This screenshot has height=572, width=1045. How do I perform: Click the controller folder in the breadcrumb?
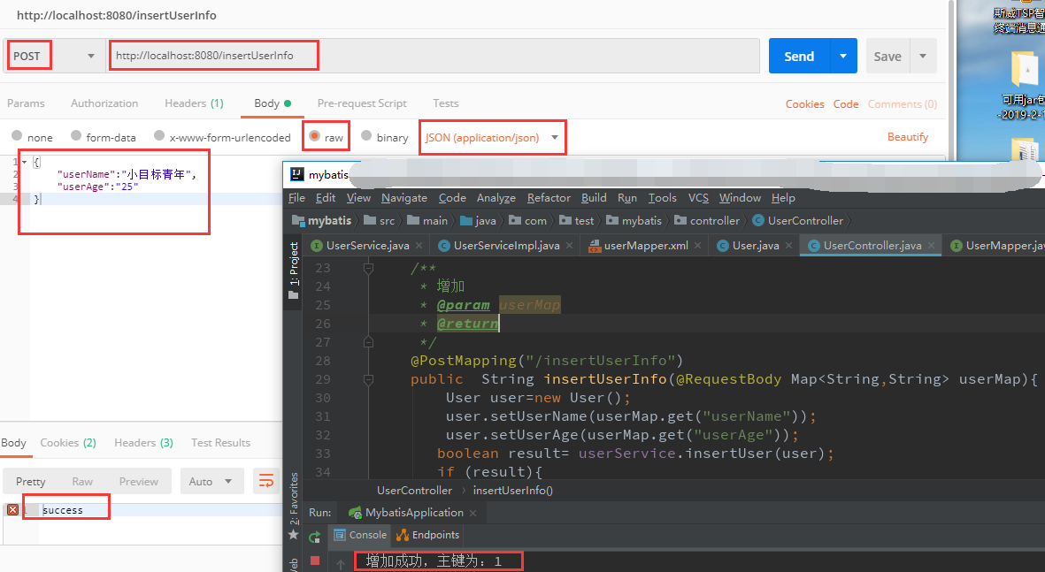click(x=706, y=220)
